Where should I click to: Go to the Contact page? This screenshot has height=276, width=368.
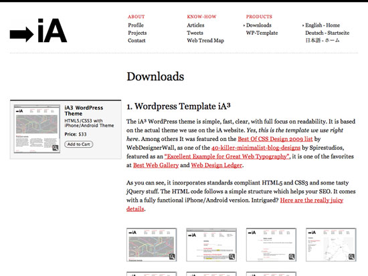[136, 41]
